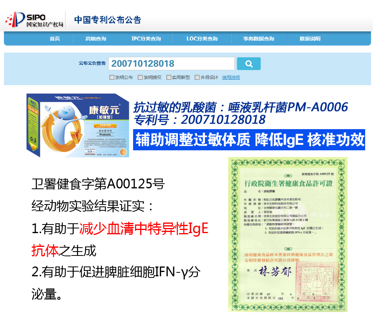Click the red text 减少血清中特异性IgE
The width and height of the screenshot is (373, 323).
coord(144,228)
